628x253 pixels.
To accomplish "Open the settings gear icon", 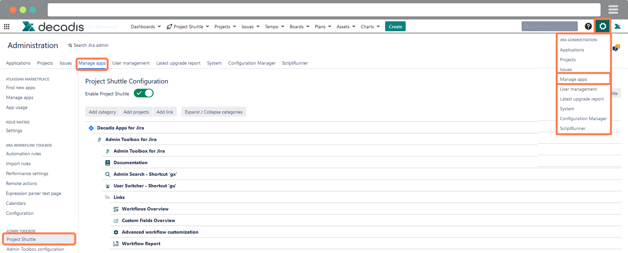I will [602, 26].
